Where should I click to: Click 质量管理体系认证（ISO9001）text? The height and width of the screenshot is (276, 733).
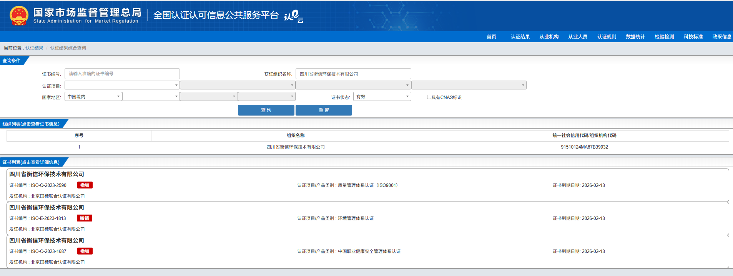pyautogui.click(x=369, y=185)
